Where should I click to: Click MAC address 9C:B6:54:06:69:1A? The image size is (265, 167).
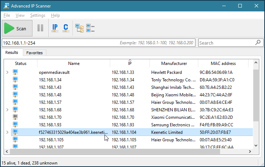pyautogui.click(x=216, y=72)
